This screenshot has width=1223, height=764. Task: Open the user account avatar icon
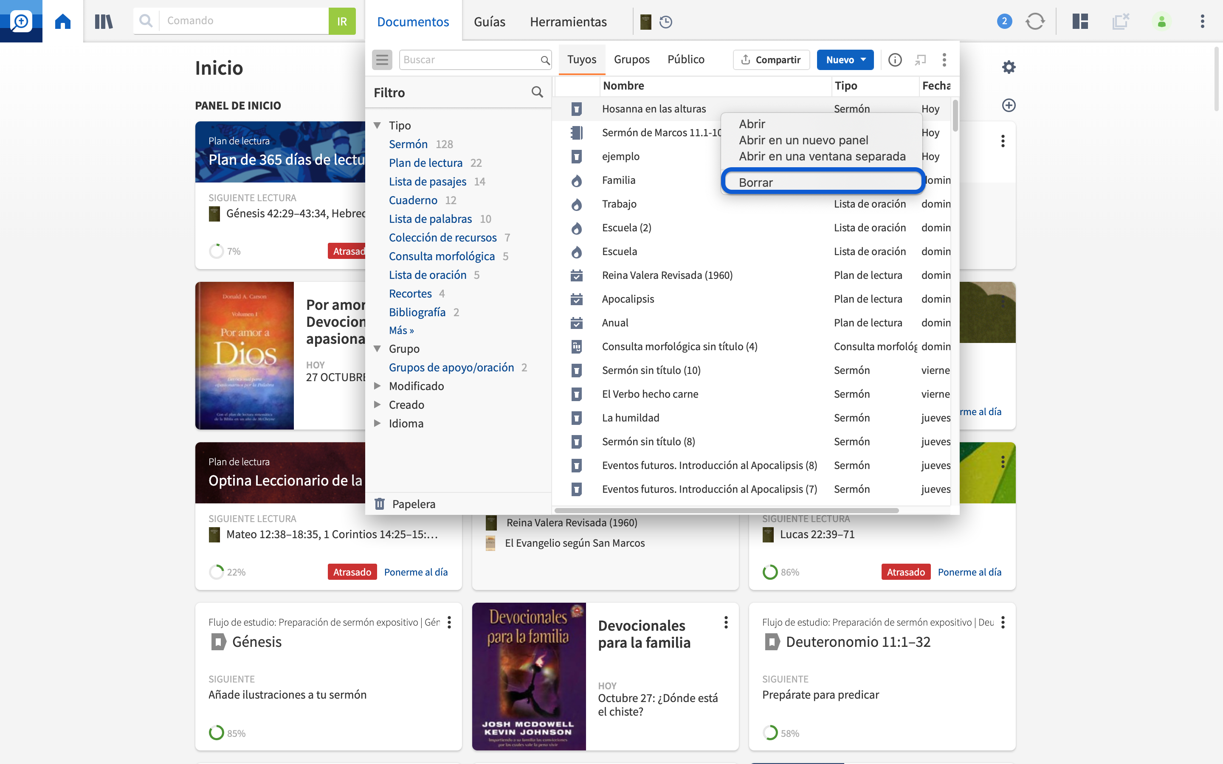point(1161,21)
